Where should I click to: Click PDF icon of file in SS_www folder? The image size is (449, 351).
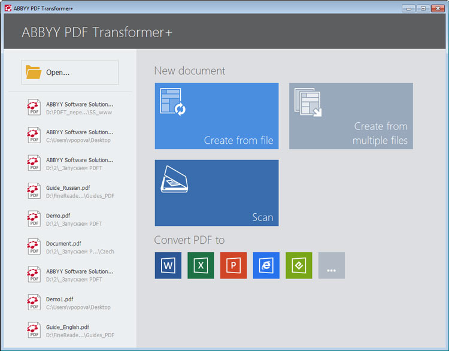coord(34,107)
